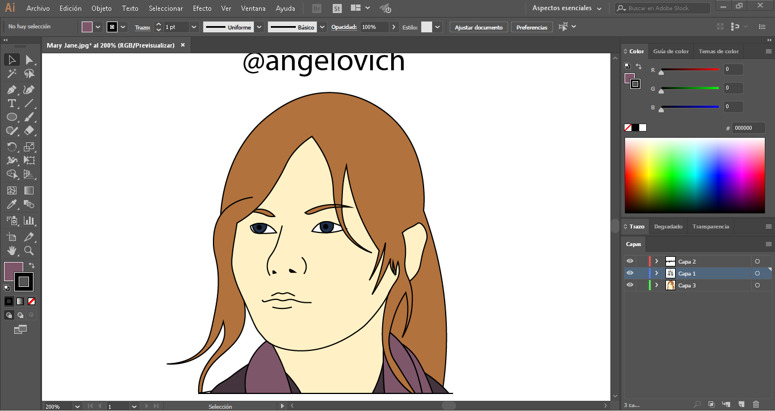Select the Zoom magnifier tool

point(29,251)
